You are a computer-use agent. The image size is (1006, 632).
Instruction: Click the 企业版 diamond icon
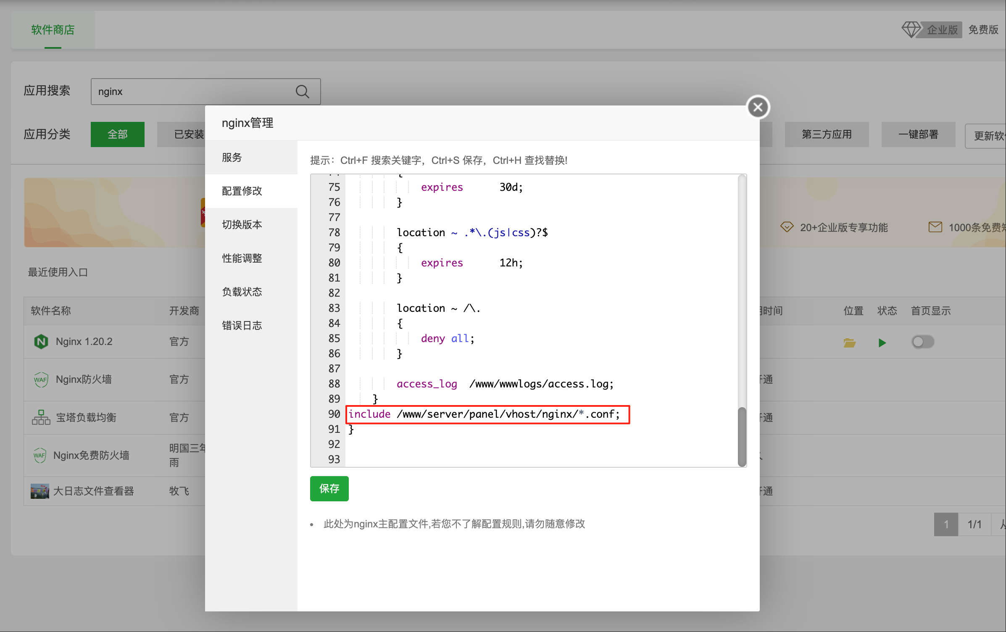pos(911,29)
